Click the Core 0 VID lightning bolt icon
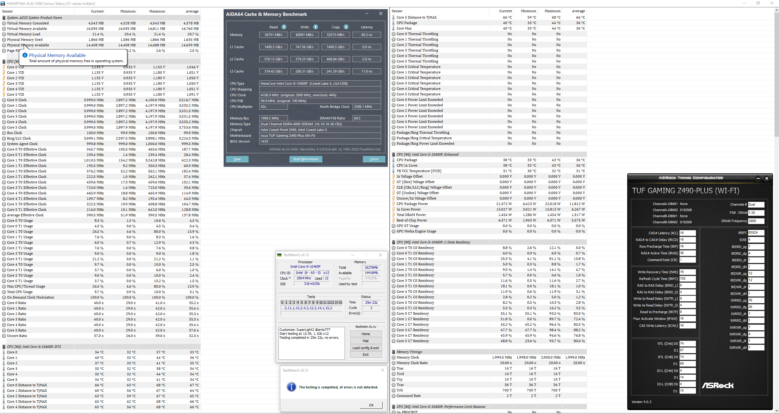The image size is (779, 414). point(4,67)
